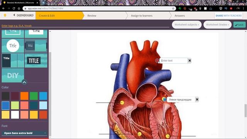Screen dimensions: 247x139
Task: Pick the green color swatch
Action: point(34,96)
